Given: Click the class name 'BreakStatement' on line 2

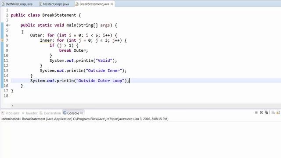Looking at the screenshot, I should point(59,15).
